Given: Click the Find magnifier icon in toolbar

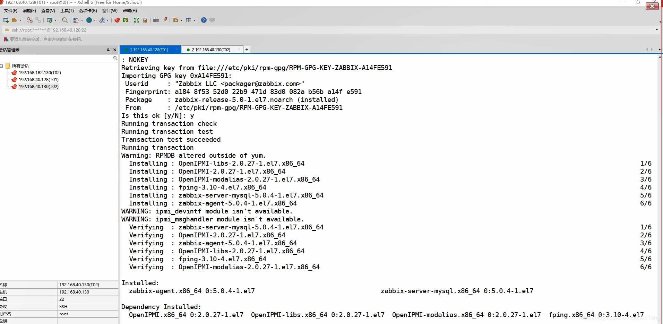Looking at the screenshot, I should click(65, 20).
